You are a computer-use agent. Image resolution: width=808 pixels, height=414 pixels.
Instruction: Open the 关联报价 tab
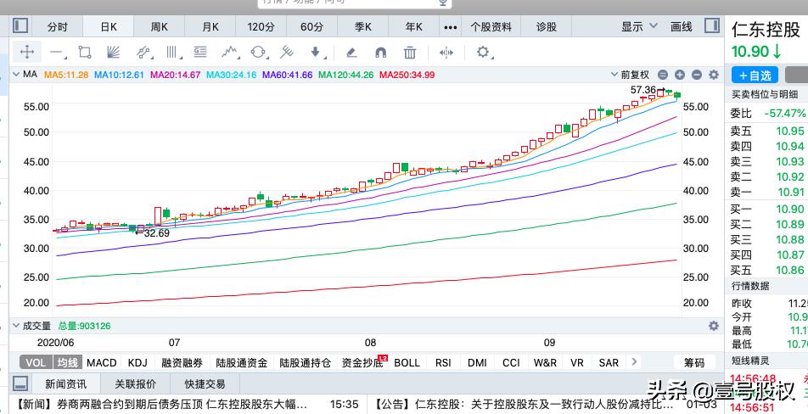click(135, 383)
